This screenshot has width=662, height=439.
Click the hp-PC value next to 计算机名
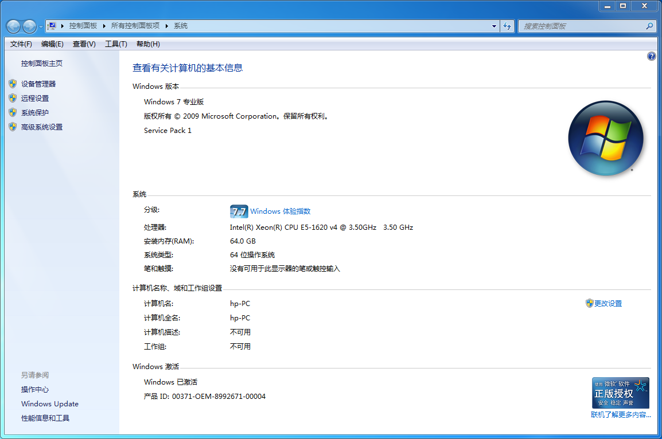click(x=240, y=304)
